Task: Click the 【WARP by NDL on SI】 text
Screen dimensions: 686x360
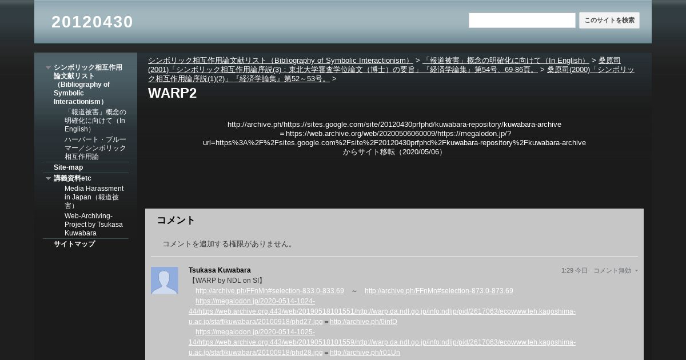Action: point(226,281)
